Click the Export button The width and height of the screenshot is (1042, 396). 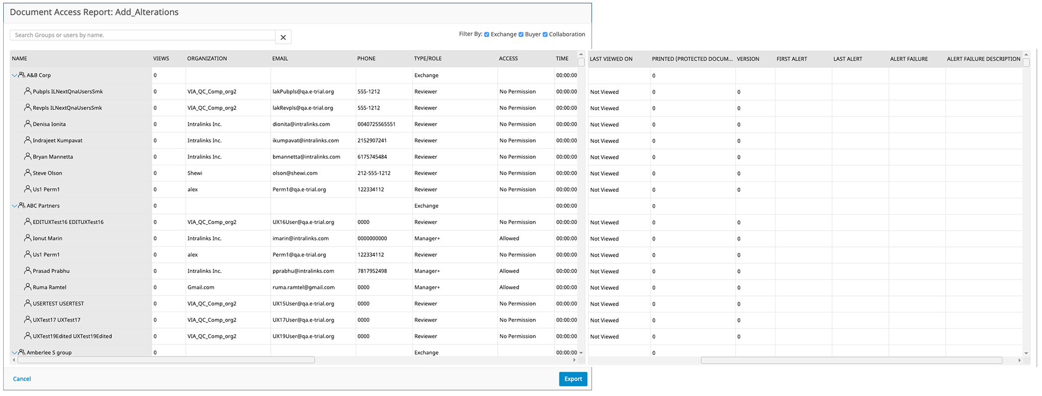[573, 379]
